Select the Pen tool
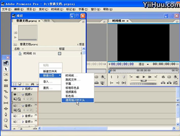This screenshot has height=136, width=180. coord(6,114)
